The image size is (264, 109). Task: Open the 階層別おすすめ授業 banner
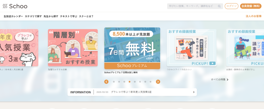click(x=73, y=48)
